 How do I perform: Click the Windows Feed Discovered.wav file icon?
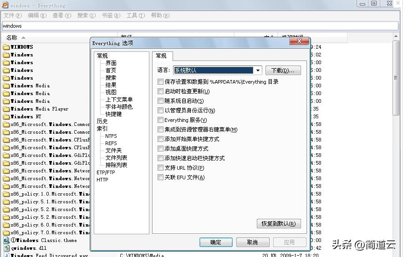[6, 255]
